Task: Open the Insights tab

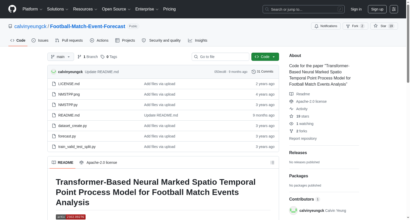Action: pos(198,40)
